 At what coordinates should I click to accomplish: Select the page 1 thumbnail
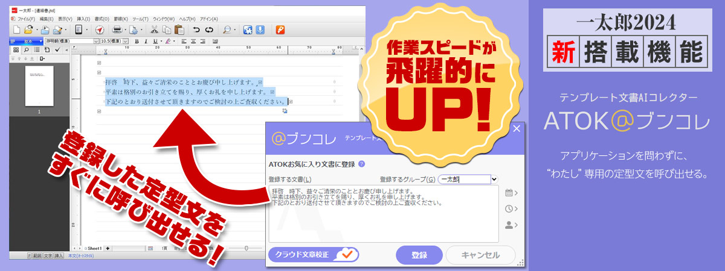39,87
